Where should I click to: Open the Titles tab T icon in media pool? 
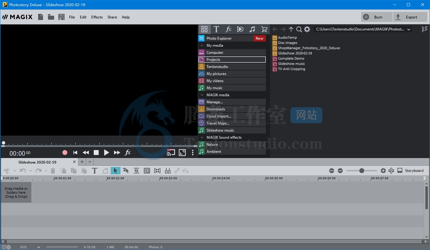[x=216, y=29]
